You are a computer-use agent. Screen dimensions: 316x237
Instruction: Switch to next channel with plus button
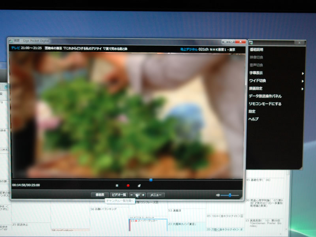tap(143, 195)
